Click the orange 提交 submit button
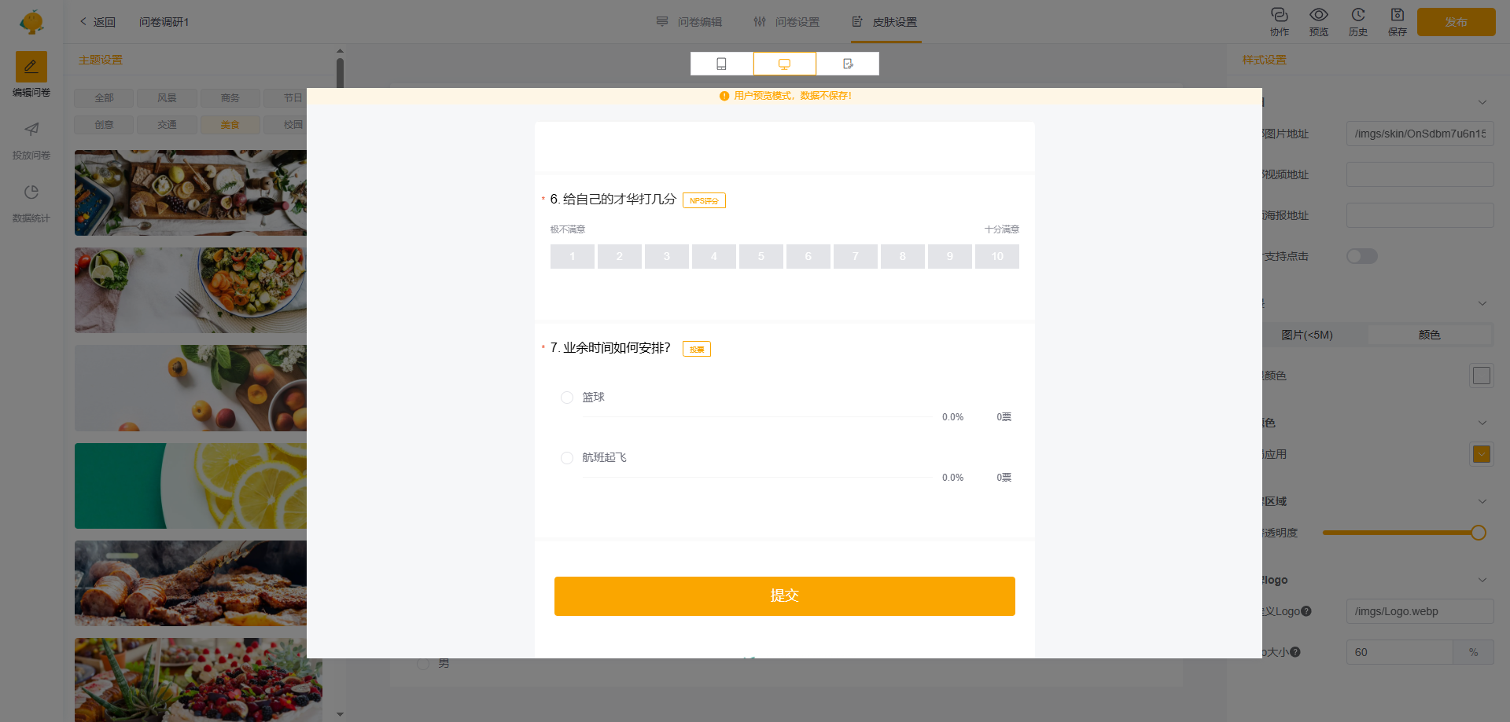The width and height of the screenshot is (1510, 722). tap(784, 596)
